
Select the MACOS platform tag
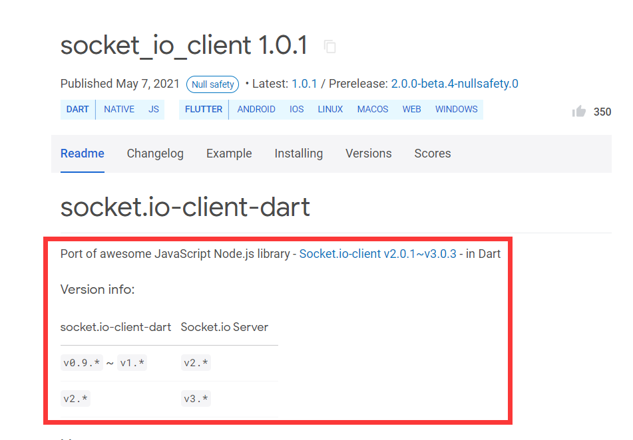click(373, 109)
